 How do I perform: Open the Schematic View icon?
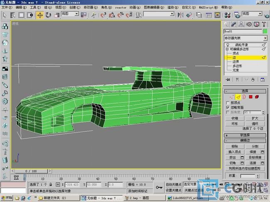(x=217, y=15)
